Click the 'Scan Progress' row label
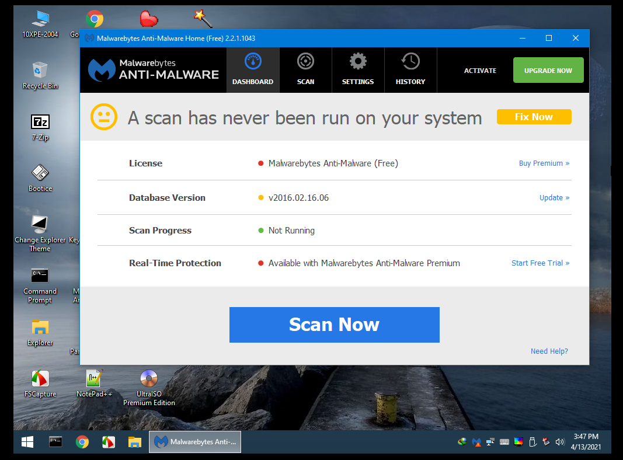The image size is (623, 460). click(160, 231)
